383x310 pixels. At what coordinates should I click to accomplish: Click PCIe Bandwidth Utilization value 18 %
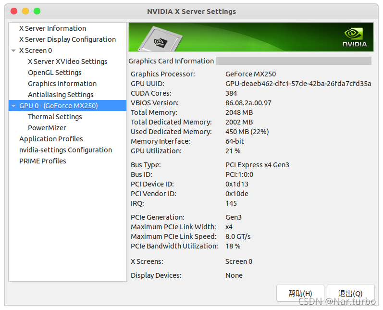[x=233, y=246]
